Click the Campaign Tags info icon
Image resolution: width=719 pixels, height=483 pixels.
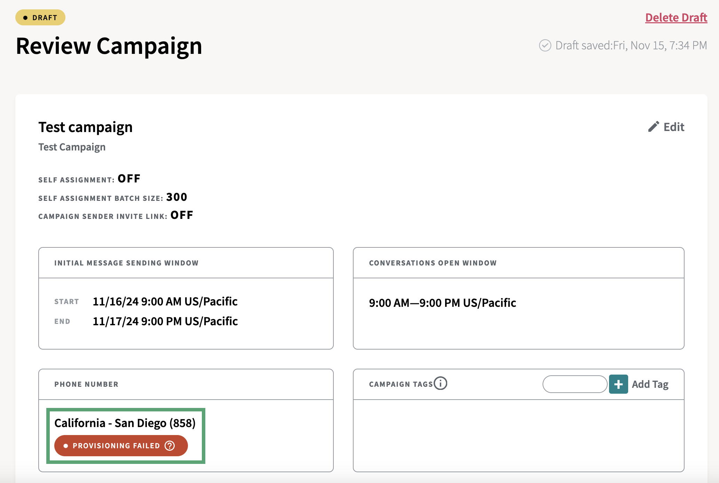click(441, 383)
